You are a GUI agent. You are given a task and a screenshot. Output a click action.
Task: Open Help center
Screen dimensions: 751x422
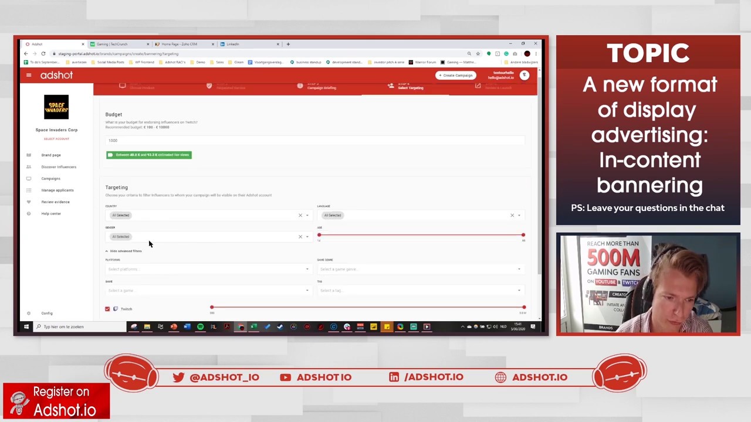tap(51, 213)
